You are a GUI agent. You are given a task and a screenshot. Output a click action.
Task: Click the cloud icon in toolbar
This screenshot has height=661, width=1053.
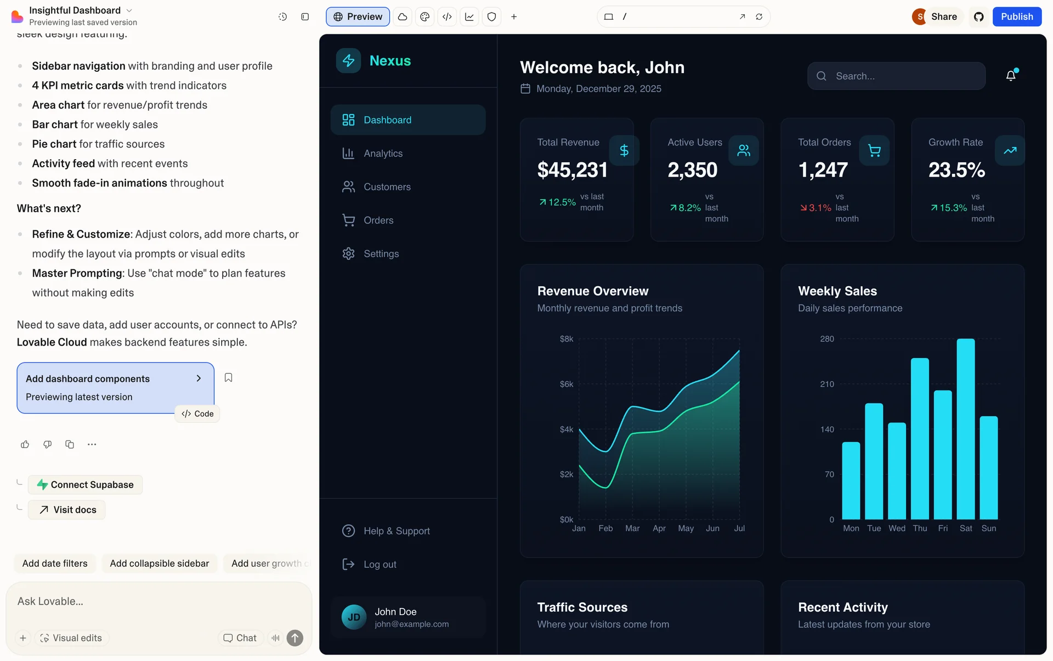coord(403,17)
